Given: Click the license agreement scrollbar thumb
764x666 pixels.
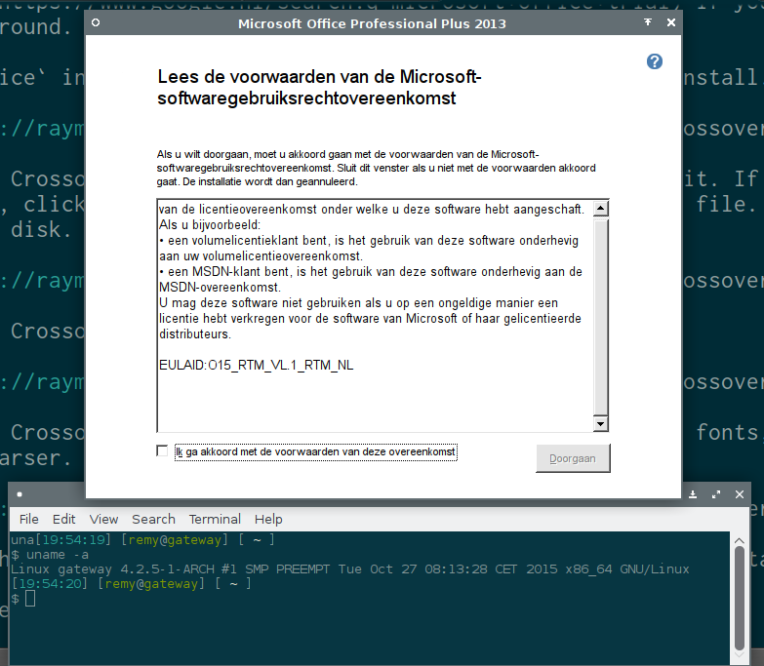Looking at the screenshot, I should (600, 317).
